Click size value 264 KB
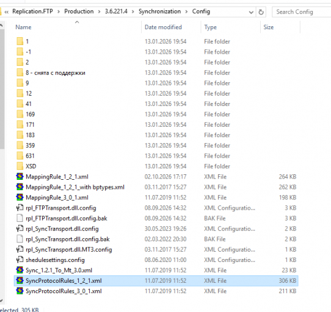The image size is (331, 312). [287, 177]
